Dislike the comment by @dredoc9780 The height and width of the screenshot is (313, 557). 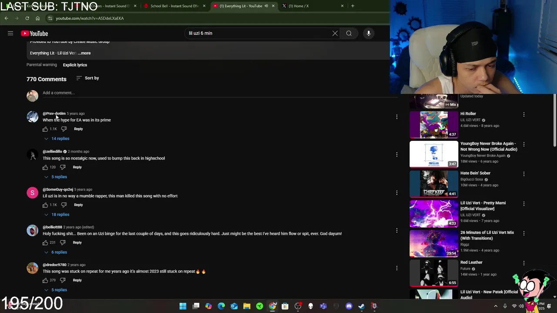63,280
